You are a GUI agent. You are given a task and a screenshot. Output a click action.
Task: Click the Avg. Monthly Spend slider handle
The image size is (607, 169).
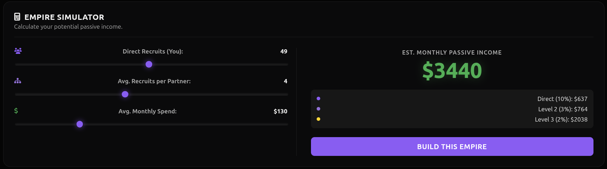[80, 124]
